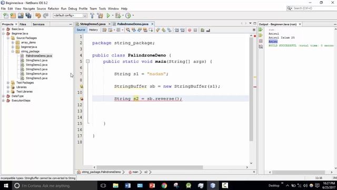The image size is (337, 190).
Task: Select the ExecutionSteps project
Action: 21,100
